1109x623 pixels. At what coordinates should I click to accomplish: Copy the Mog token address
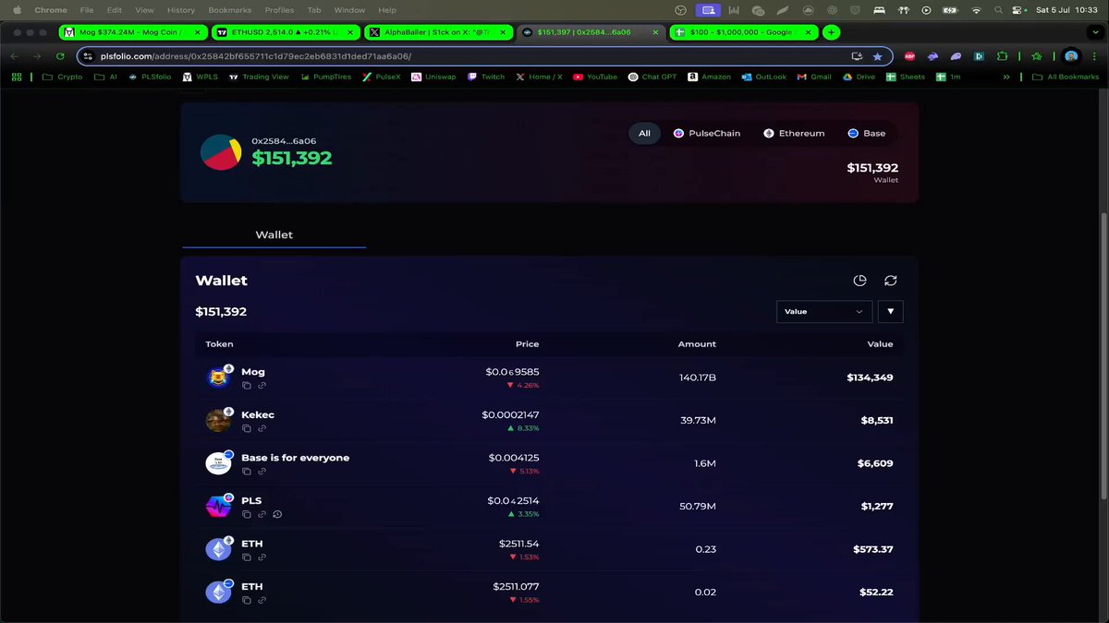247,385
